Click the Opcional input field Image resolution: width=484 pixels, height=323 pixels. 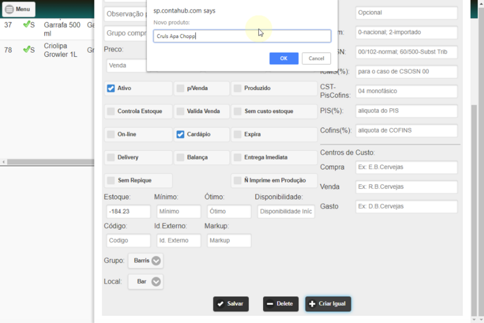(406, 13)
